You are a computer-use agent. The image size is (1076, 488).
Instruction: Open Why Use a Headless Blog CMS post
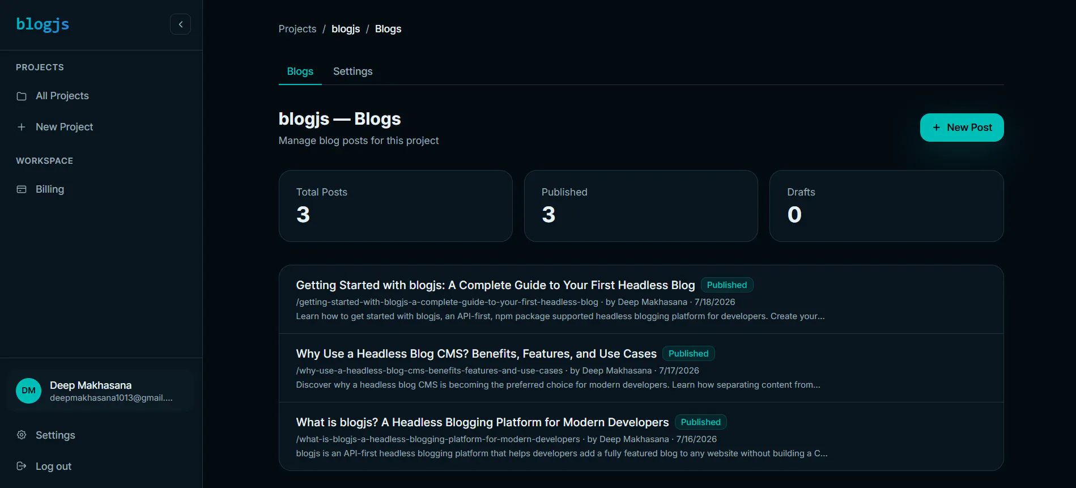coord(476,354)
